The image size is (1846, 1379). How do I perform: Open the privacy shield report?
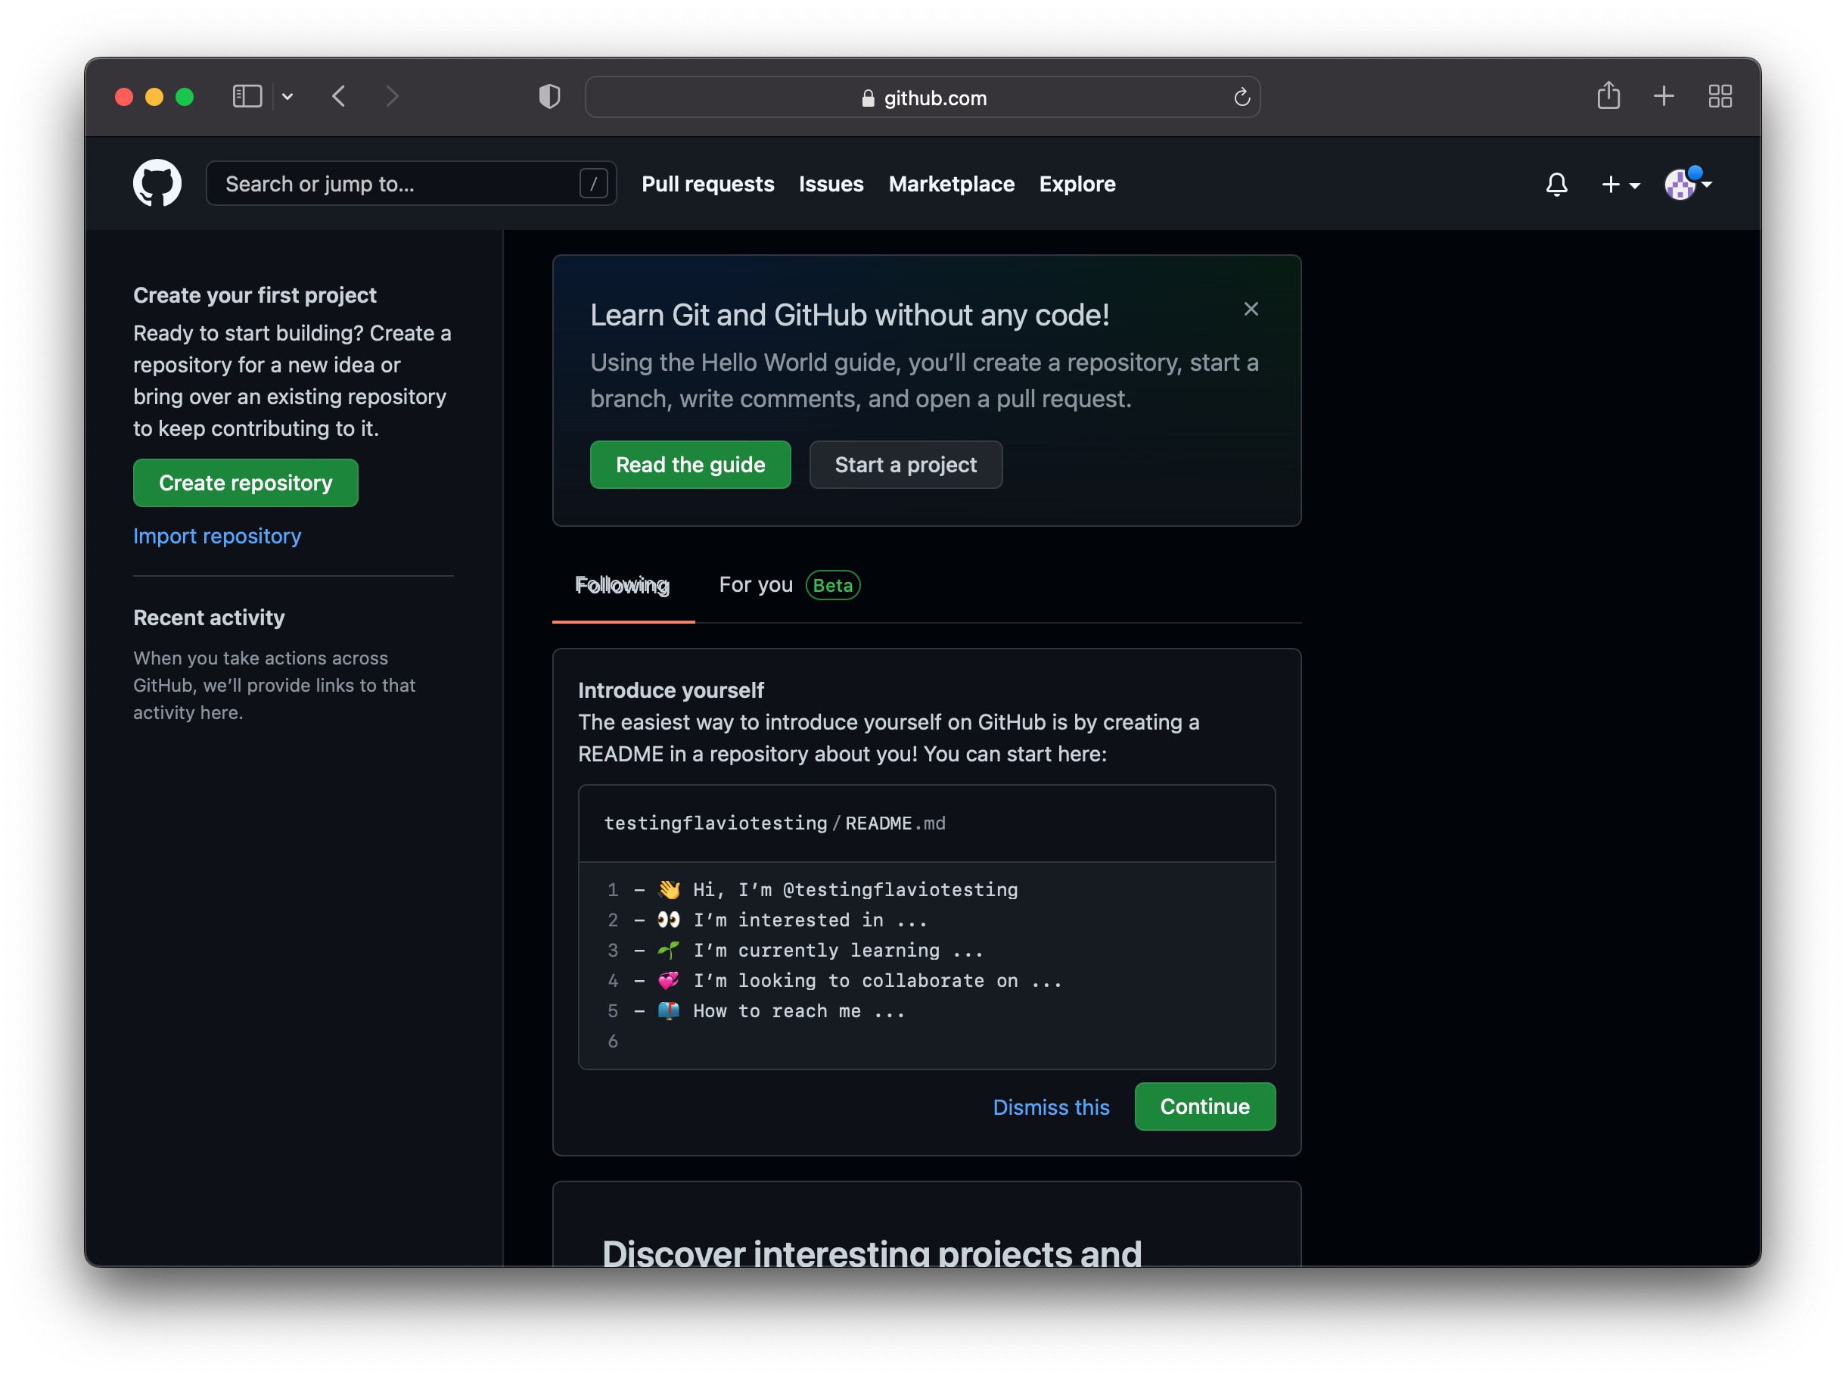(549, 97)
